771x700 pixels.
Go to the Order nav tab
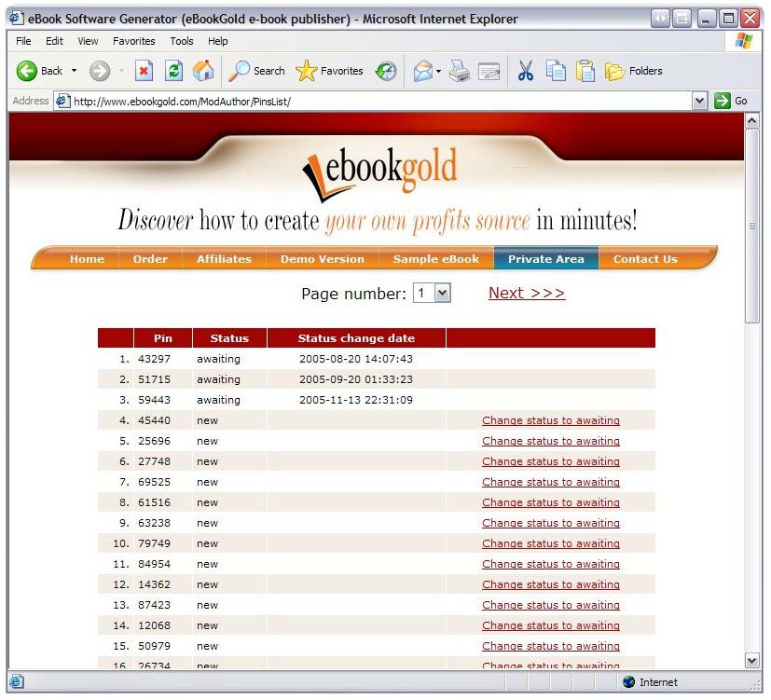tap(150, 259)
